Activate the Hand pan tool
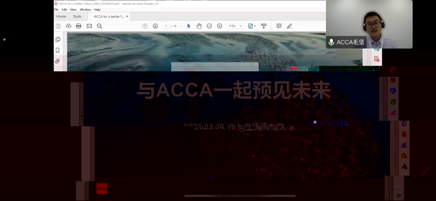Screen dimensions: 436x201 199,26
